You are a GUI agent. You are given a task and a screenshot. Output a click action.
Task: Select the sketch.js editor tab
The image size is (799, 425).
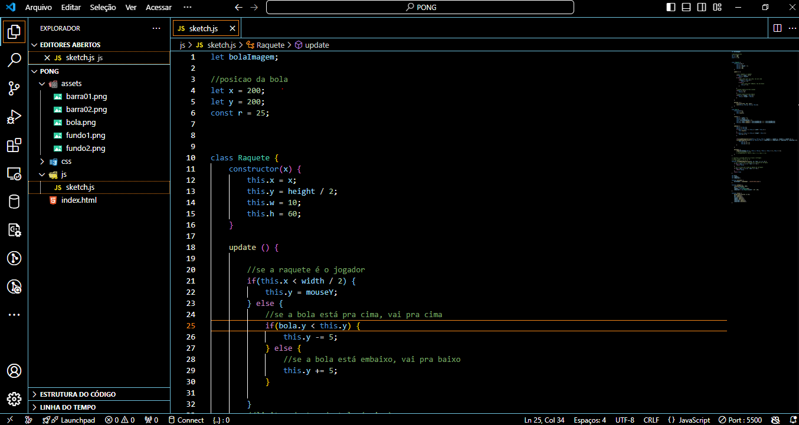point(206,28)
